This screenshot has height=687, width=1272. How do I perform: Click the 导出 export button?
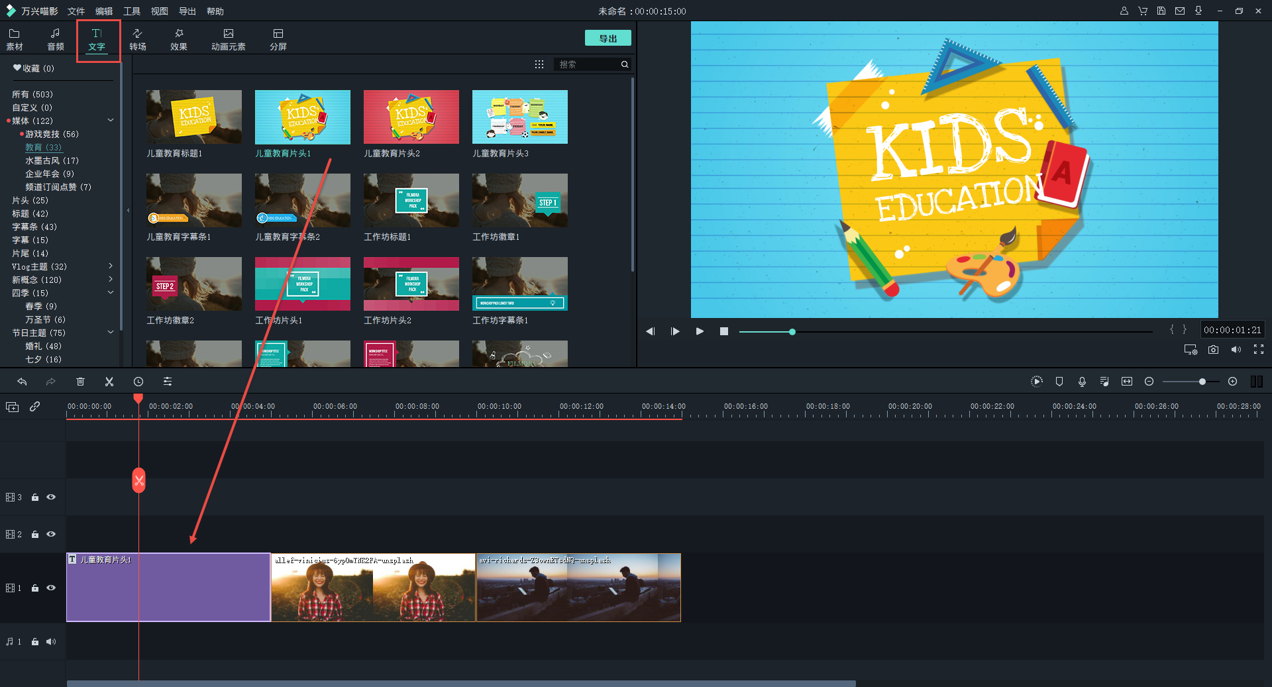(x=608, y=38)
